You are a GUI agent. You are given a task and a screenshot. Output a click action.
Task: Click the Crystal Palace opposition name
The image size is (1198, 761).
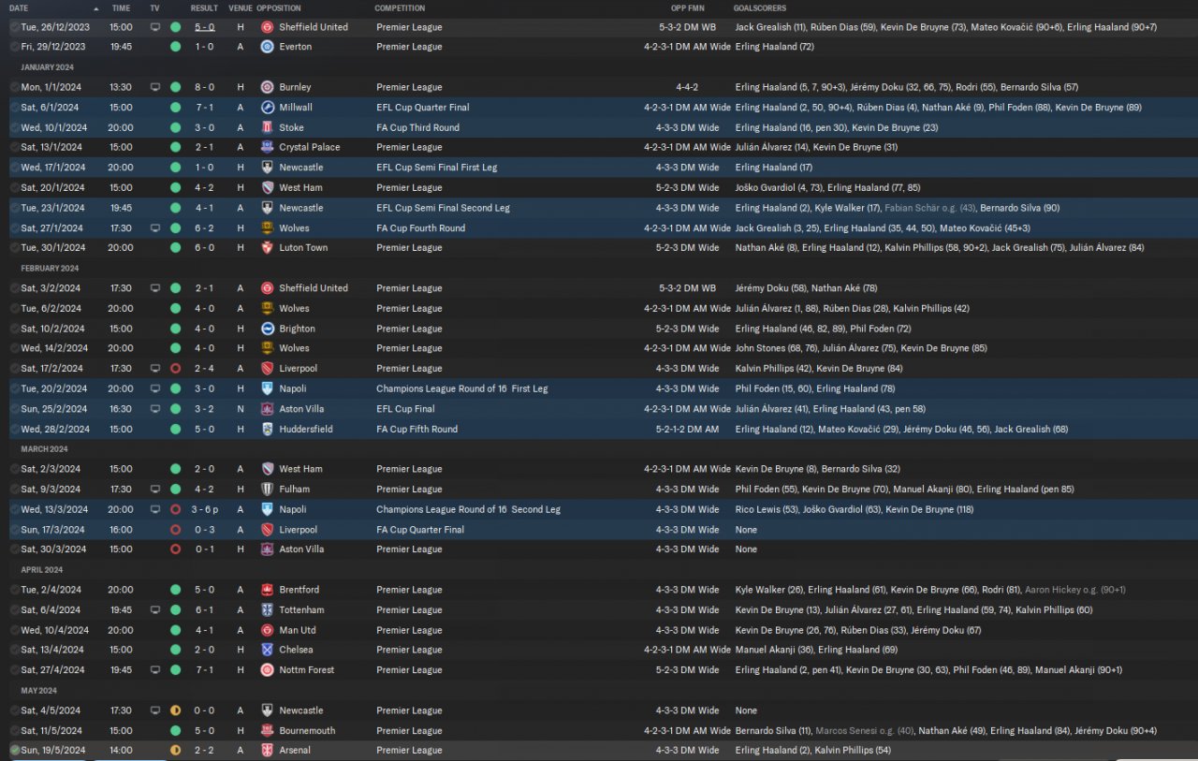pos(310,147)
